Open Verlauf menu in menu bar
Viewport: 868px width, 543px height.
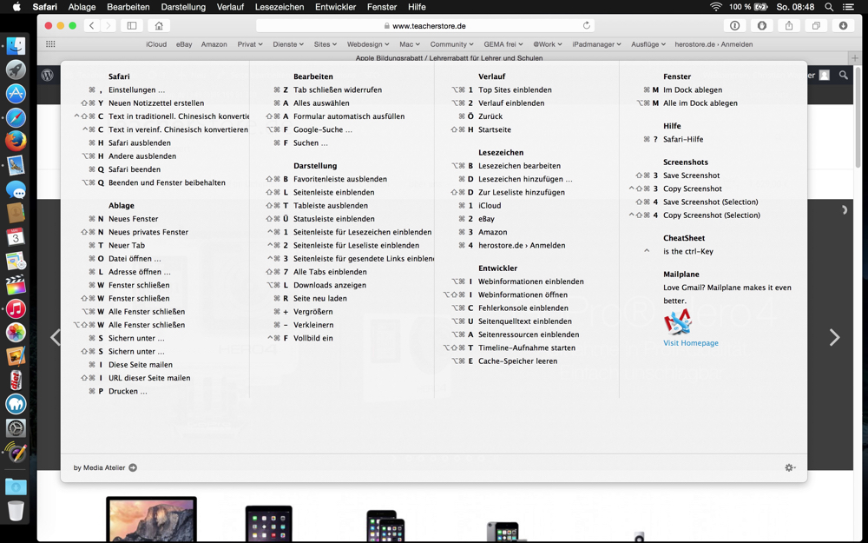coord(230,7)
